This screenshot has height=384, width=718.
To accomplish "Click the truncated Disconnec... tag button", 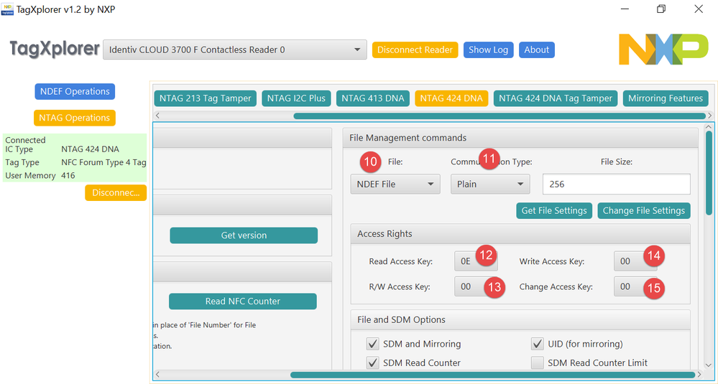I will [x=116, y=193].
